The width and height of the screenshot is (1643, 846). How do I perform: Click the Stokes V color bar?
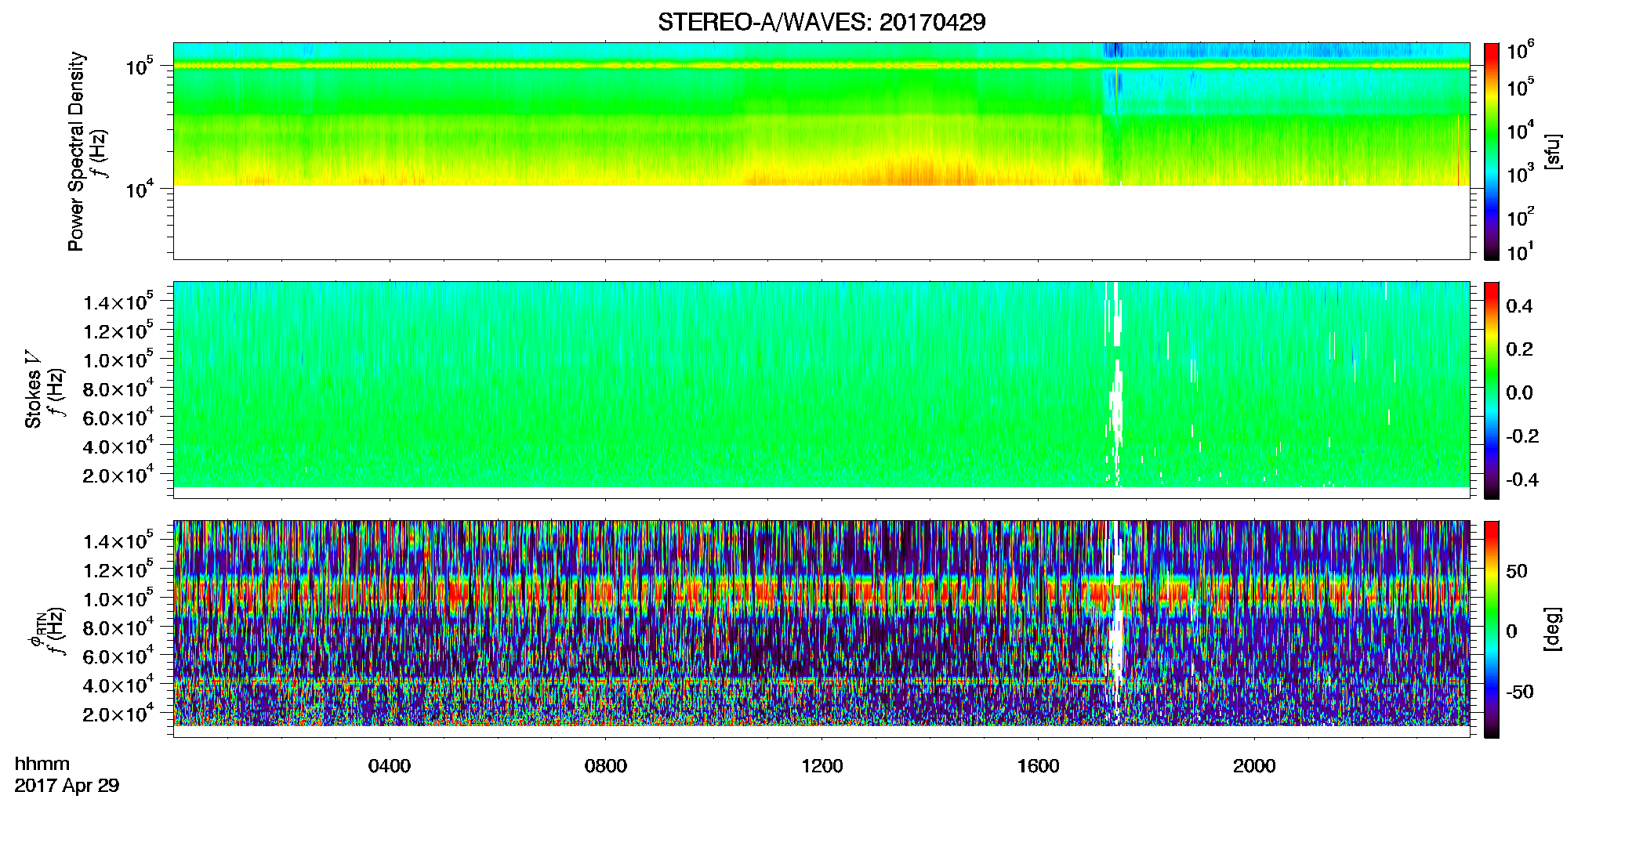pyautogui.click(x=1492, y=390)
